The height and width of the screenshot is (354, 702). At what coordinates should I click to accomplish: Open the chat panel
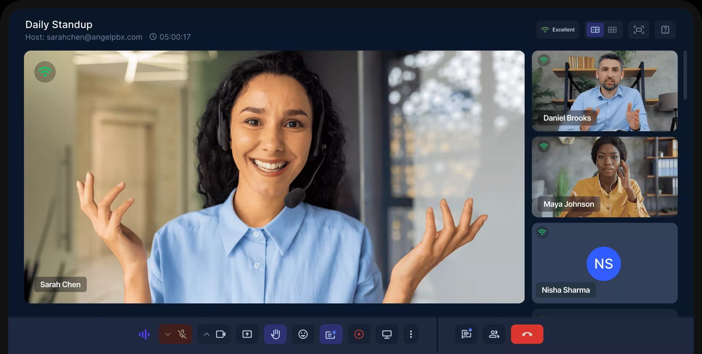click(466, 334)
